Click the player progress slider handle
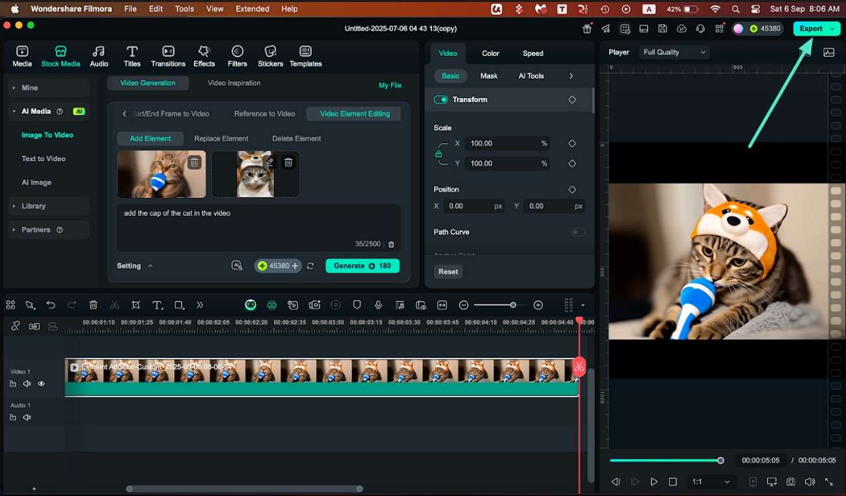 coord(720,460)
